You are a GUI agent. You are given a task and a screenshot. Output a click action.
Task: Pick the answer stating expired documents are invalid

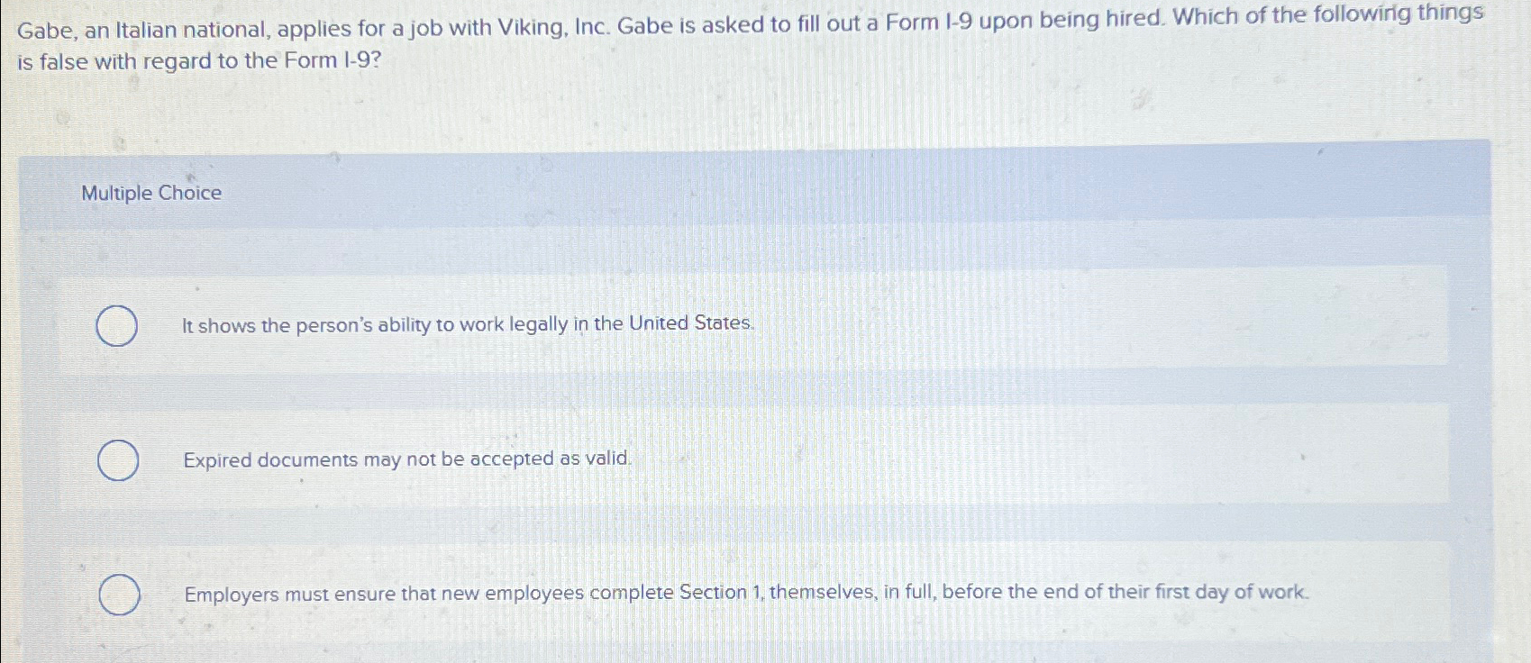click(407, 459)
